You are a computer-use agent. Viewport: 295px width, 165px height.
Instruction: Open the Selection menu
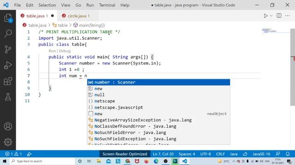(x=47, y=5)
